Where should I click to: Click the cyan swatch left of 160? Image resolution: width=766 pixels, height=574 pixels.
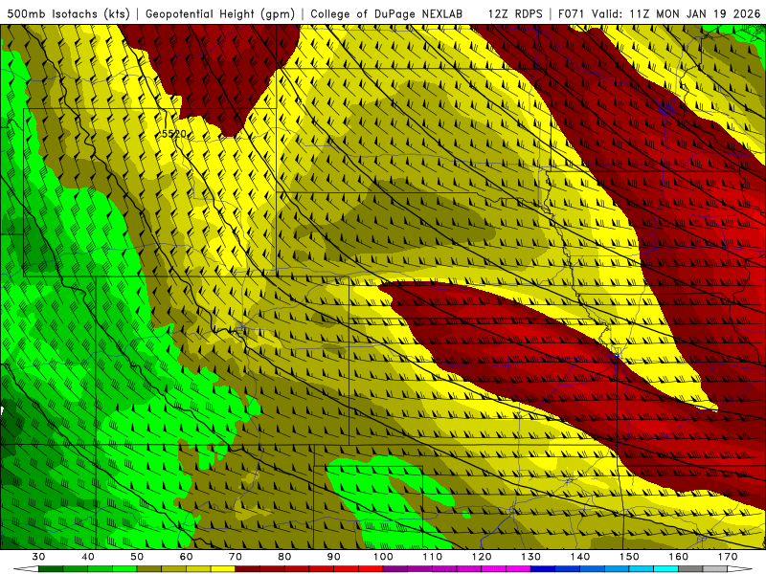666,569
